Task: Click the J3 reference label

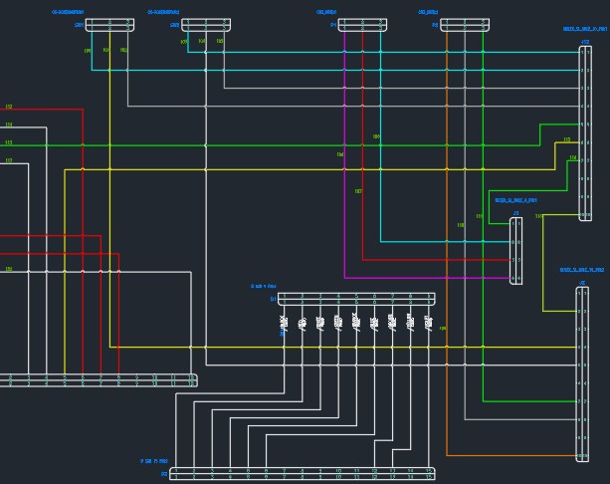Action: point(515,213)
